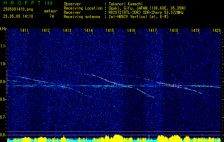
Task: Click frequency axis label 0.7
Action: point(3,117)
